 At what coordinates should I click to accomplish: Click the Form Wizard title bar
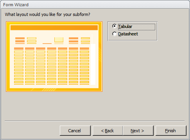tap(95, 5)
